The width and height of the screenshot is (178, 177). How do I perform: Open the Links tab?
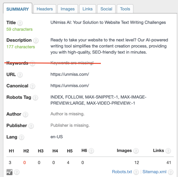point(87,9)
